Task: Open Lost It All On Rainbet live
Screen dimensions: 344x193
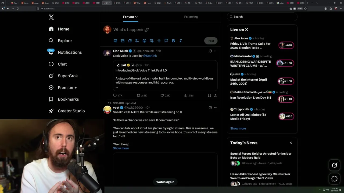Action: [248, 117]
